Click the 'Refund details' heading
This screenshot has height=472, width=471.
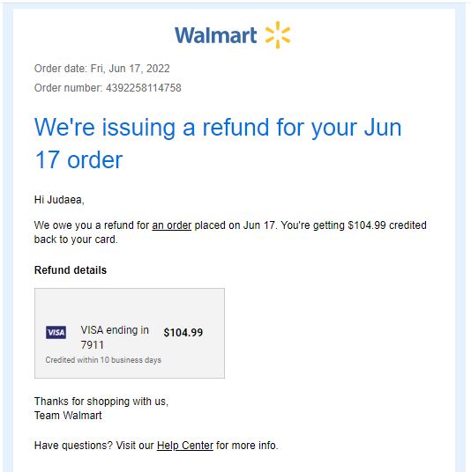pyautogui.click(x=71, y=270)
